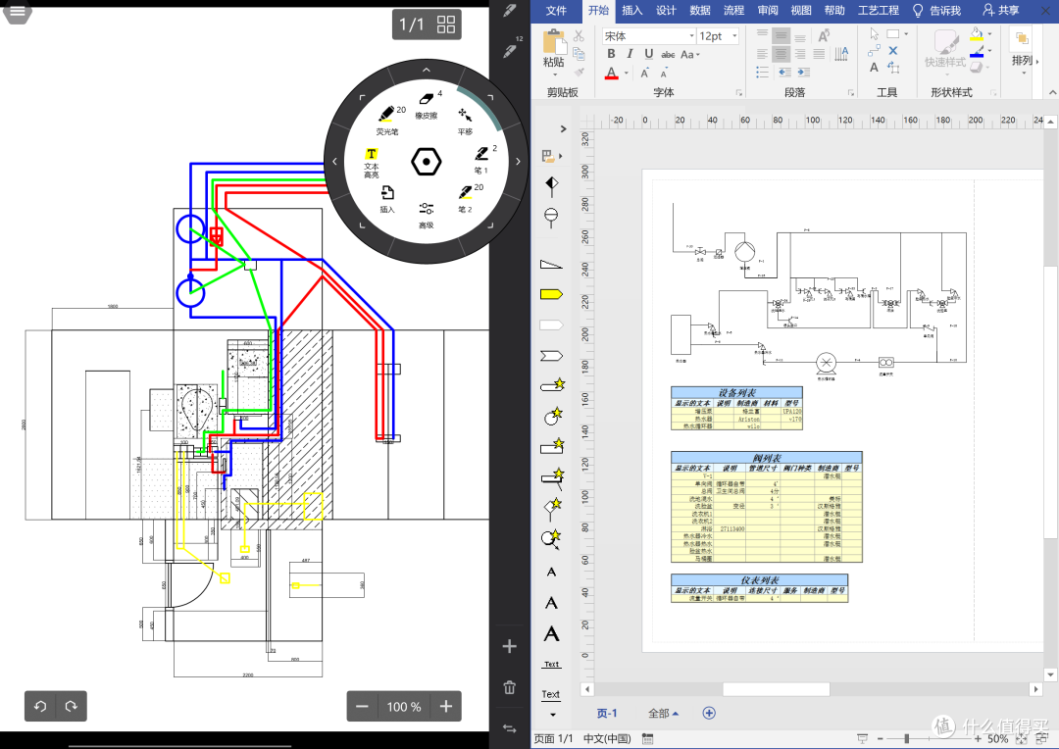Delete using the trash can icon

[x=509, y=687]
